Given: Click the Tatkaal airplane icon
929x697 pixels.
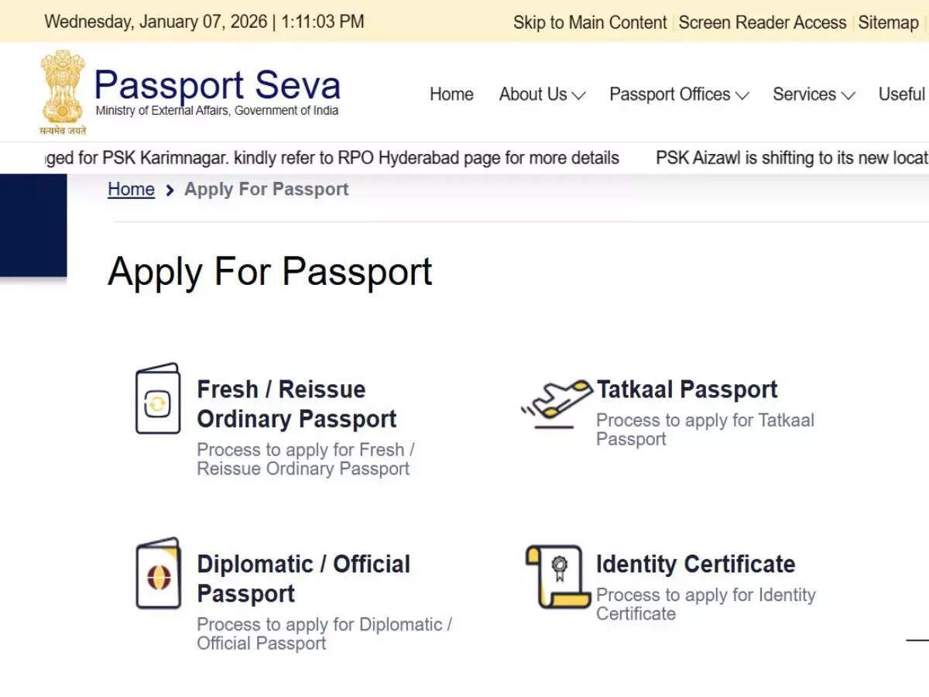Looking at the screenshot, I should click(x=555, y=403).
